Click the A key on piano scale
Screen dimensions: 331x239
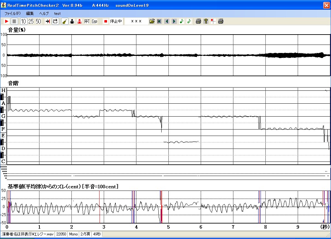pos(3,103)
